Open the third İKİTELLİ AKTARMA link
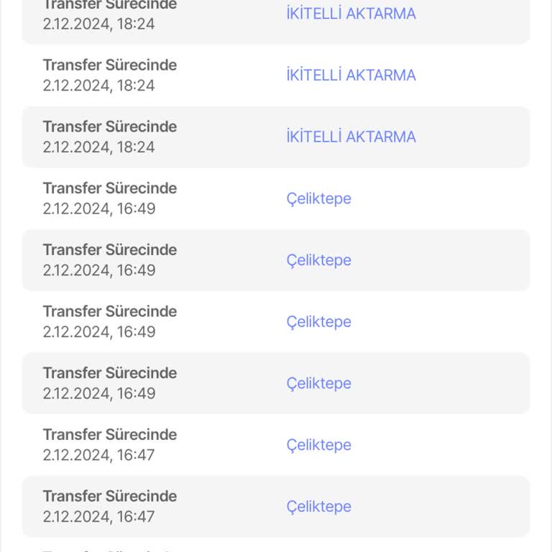The image size is (552, 552). tap(351, 137)
